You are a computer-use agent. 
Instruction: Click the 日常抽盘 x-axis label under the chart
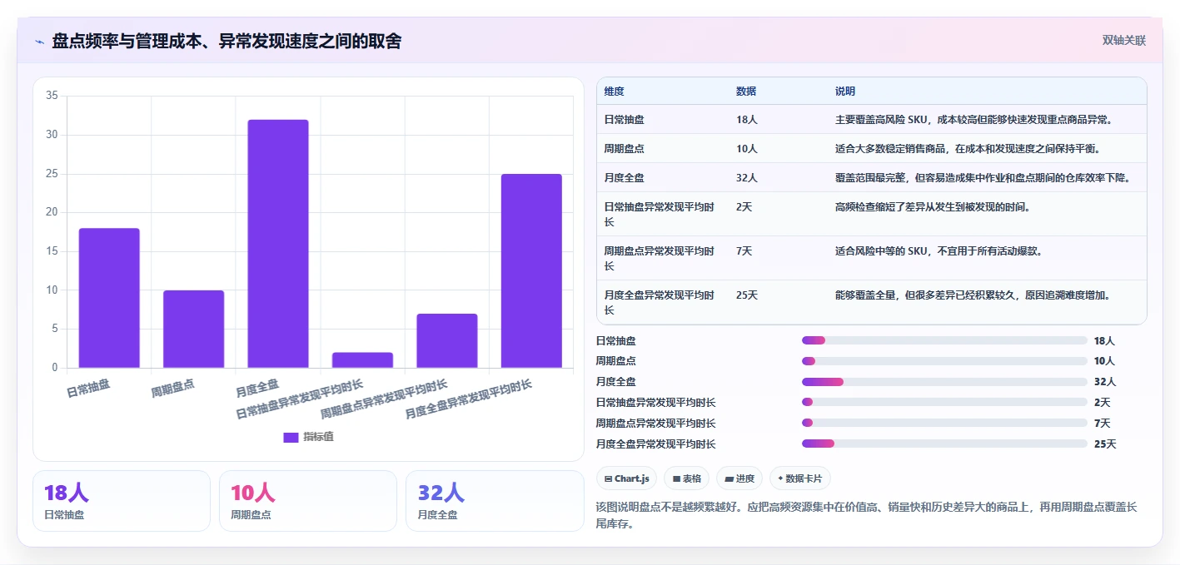click(88, 389)
